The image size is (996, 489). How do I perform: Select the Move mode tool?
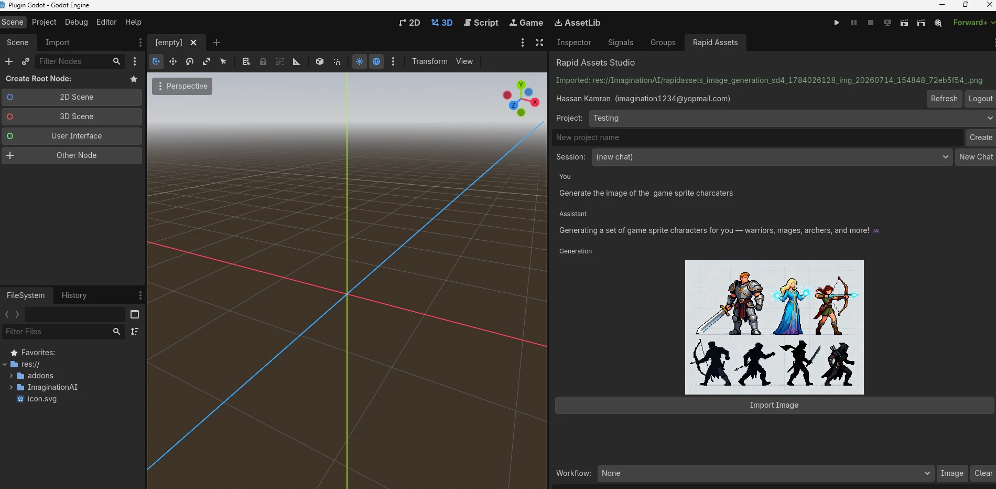click(x=173, y=61)
